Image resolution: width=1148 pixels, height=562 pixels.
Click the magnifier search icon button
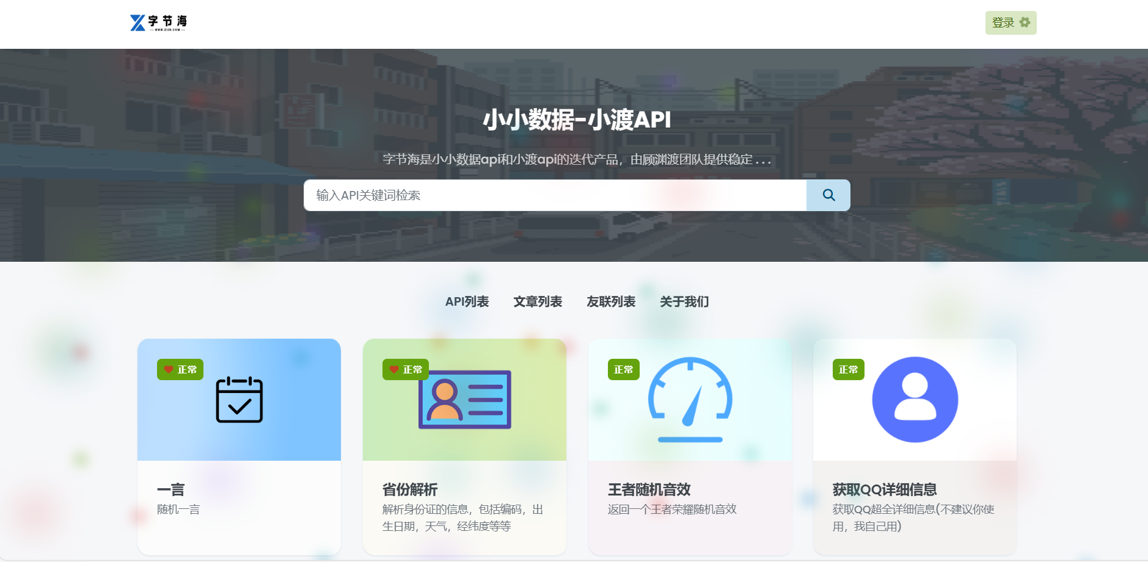pyautogui.click(x=828, y=195)
